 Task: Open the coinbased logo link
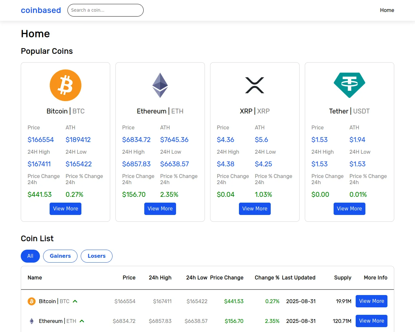tap(41, 10)
